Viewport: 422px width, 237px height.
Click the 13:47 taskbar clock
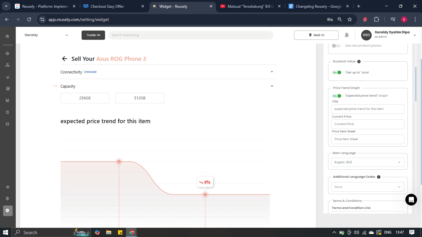point(399,232)
